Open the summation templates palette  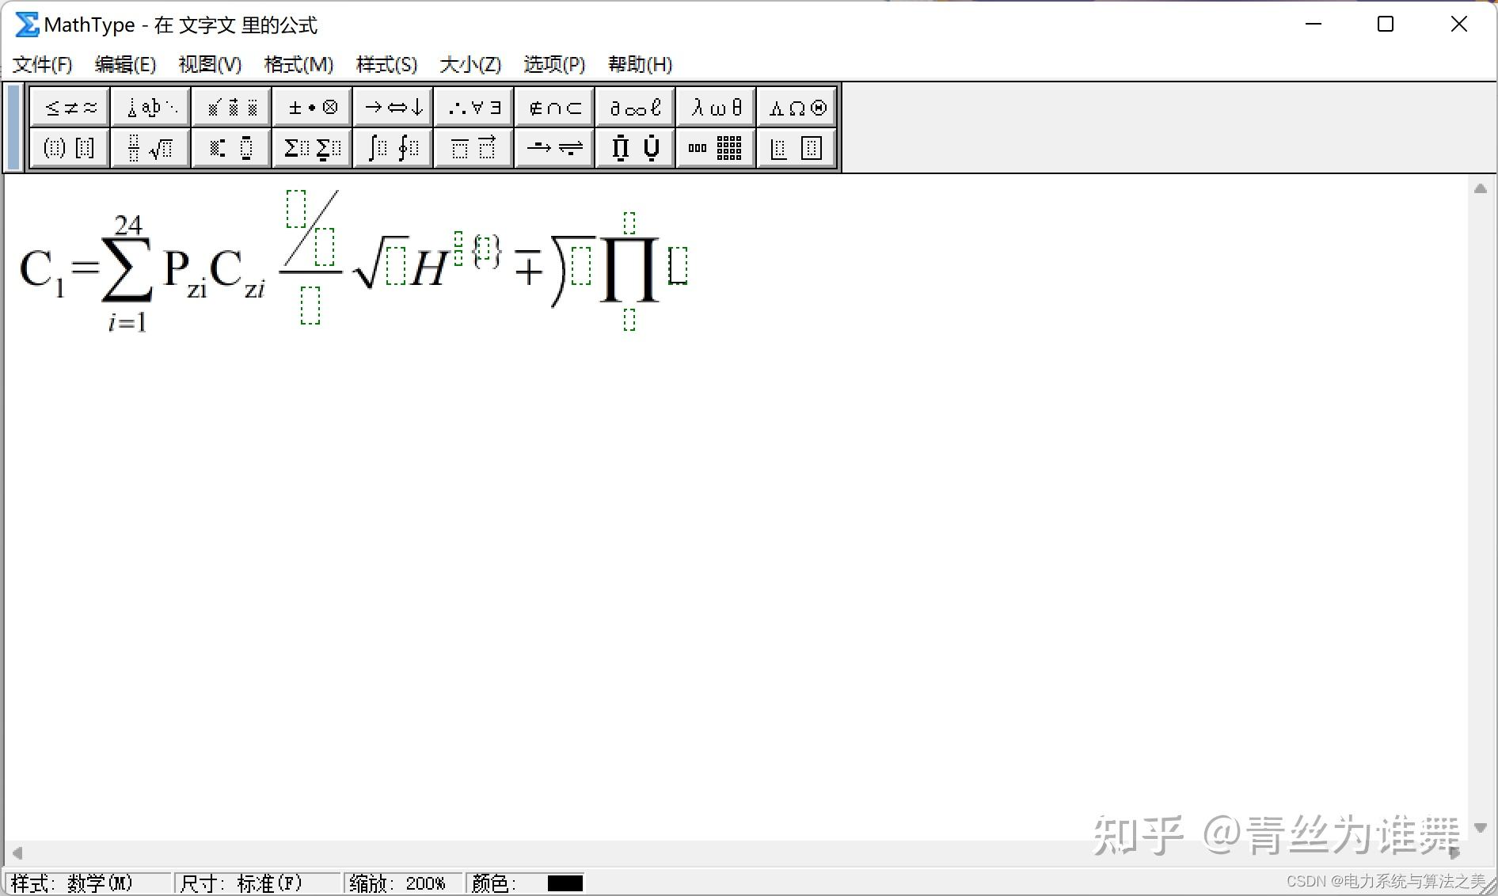[311, 148]
